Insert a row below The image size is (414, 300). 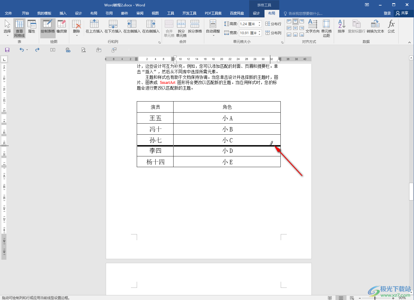113,27
